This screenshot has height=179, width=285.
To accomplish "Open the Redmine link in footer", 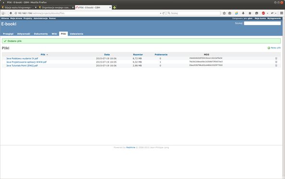I will pyautogui.click(x=130, y=148).
